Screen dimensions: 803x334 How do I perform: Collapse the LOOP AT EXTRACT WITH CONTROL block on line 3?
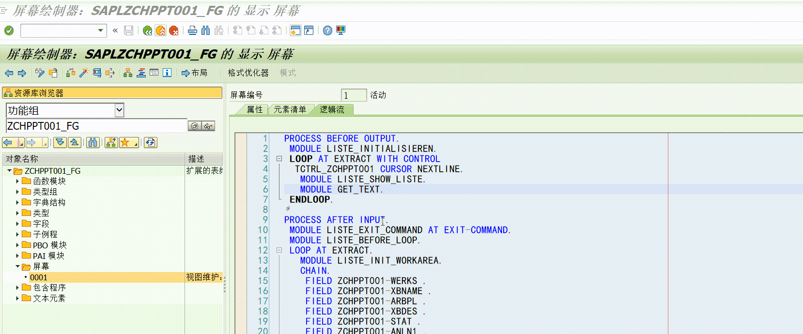pyautogui.click(x=279, y=158)
